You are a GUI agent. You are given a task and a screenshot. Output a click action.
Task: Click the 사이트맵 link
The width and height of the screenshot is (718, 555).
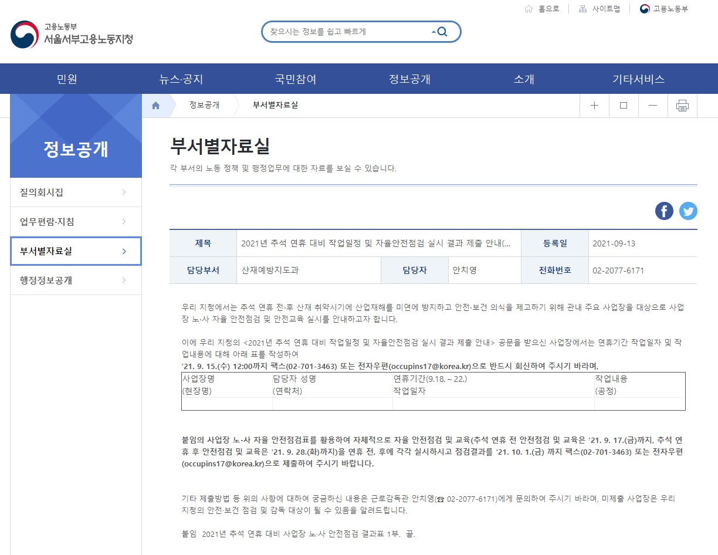(600, 9)
